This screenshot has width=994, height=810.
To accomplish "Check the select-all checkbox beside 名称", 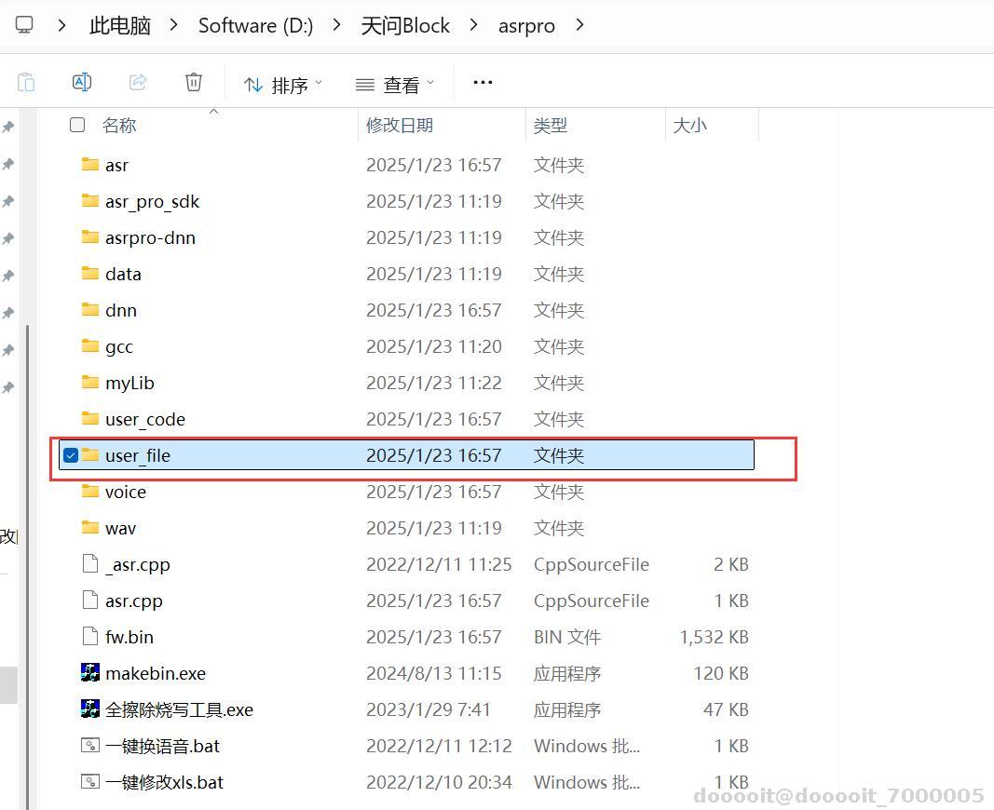I will point(76,124).
